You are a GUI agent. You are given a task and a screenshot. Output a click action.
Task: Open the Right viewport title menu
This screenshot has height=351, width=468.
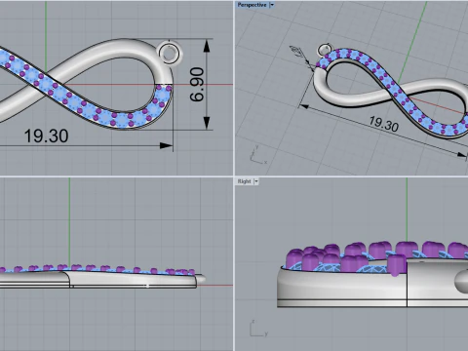point(244,181)
